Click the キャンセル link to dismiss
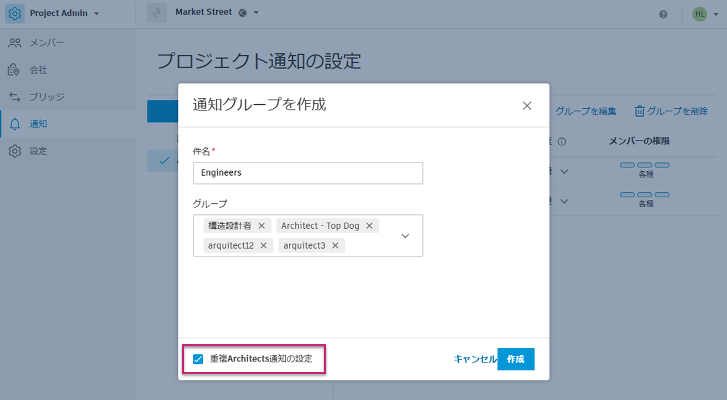The width and height of the screenshot is (727, 400). coord(474,359)
